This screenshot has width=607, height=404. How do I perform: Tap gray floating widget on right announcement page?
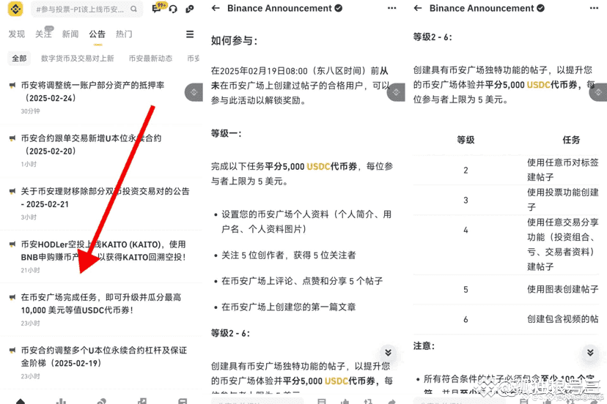[598, 92]
